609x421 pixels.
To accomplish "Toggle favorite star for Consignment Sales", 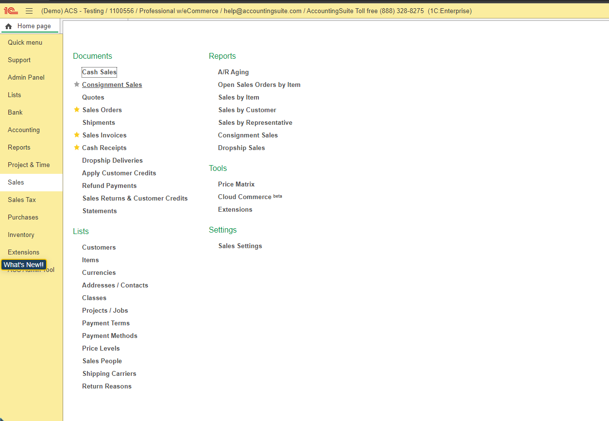I will click(76, 84).
